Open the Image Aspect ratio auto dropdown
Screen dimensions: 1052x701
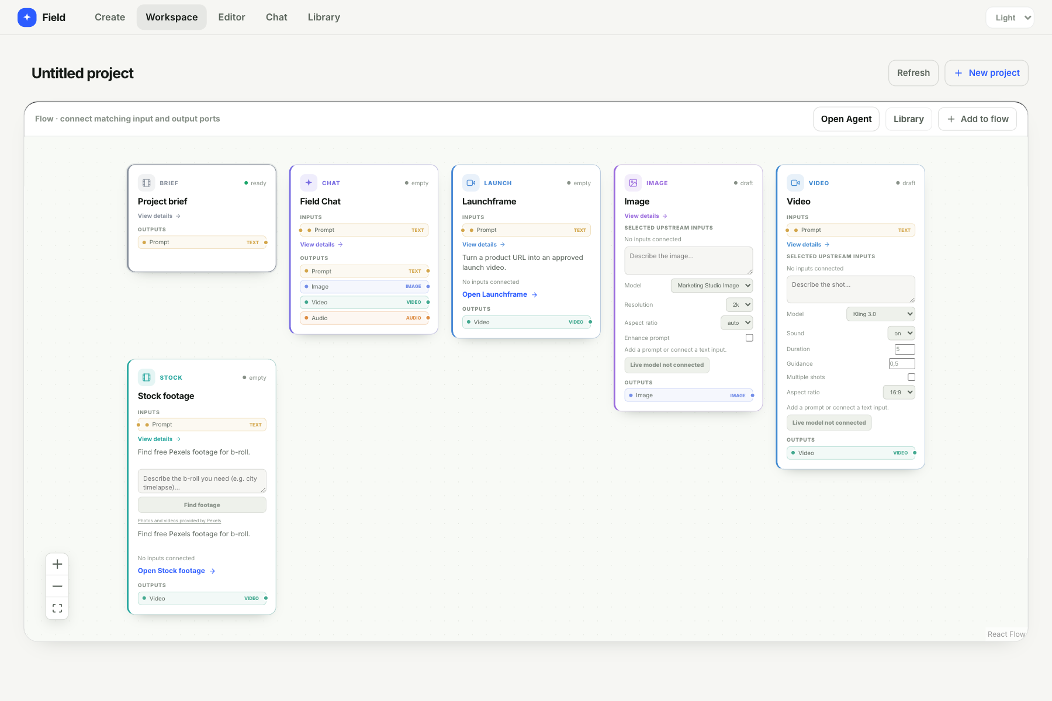point(737,323)
